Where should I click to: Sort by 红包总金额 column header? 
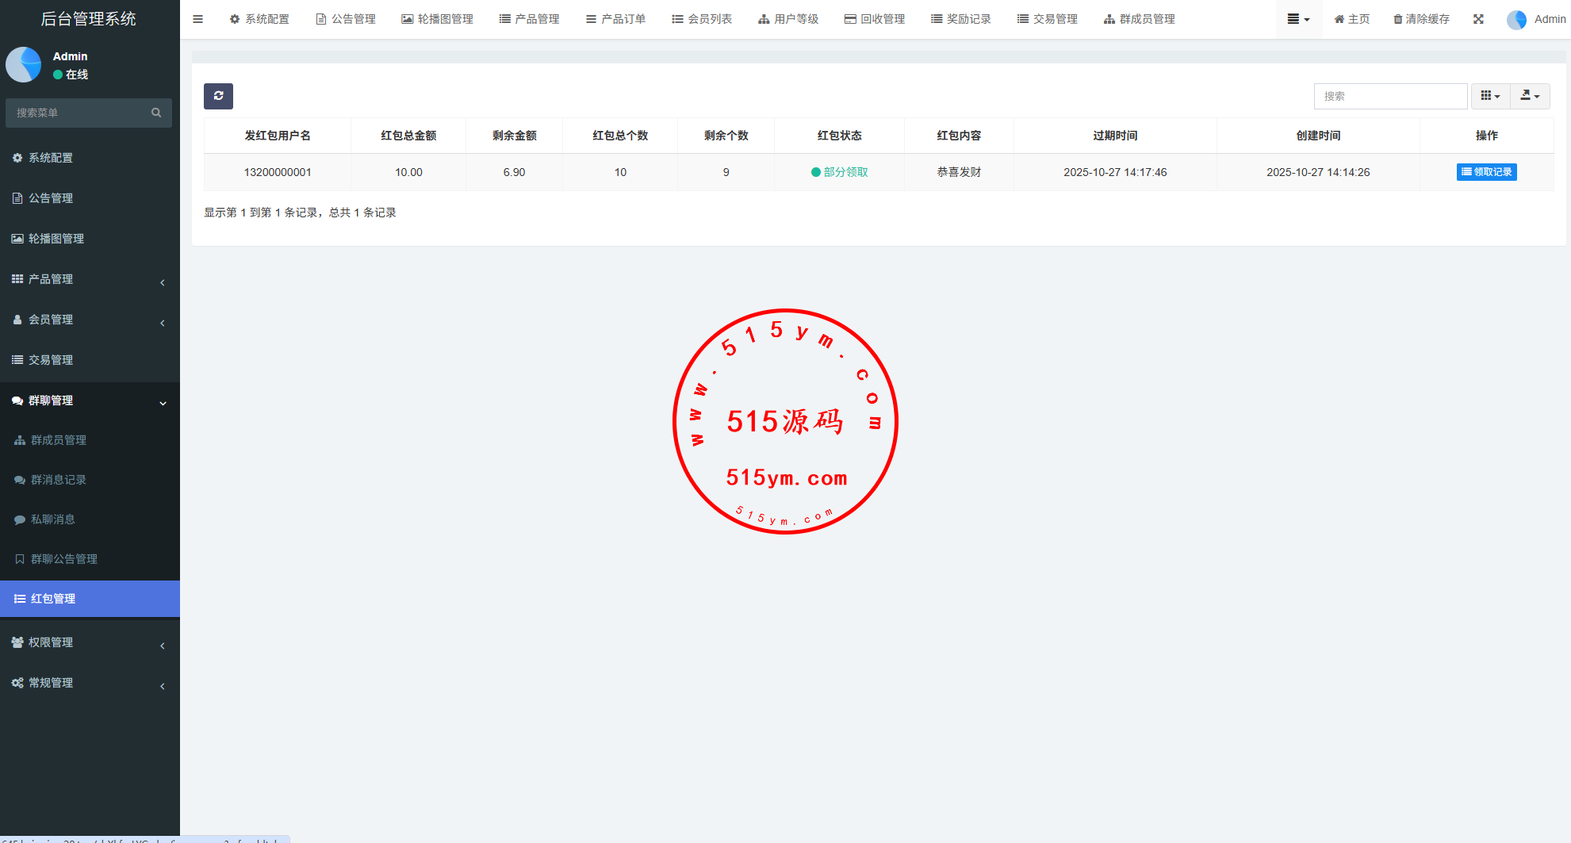tap(408, 136)
